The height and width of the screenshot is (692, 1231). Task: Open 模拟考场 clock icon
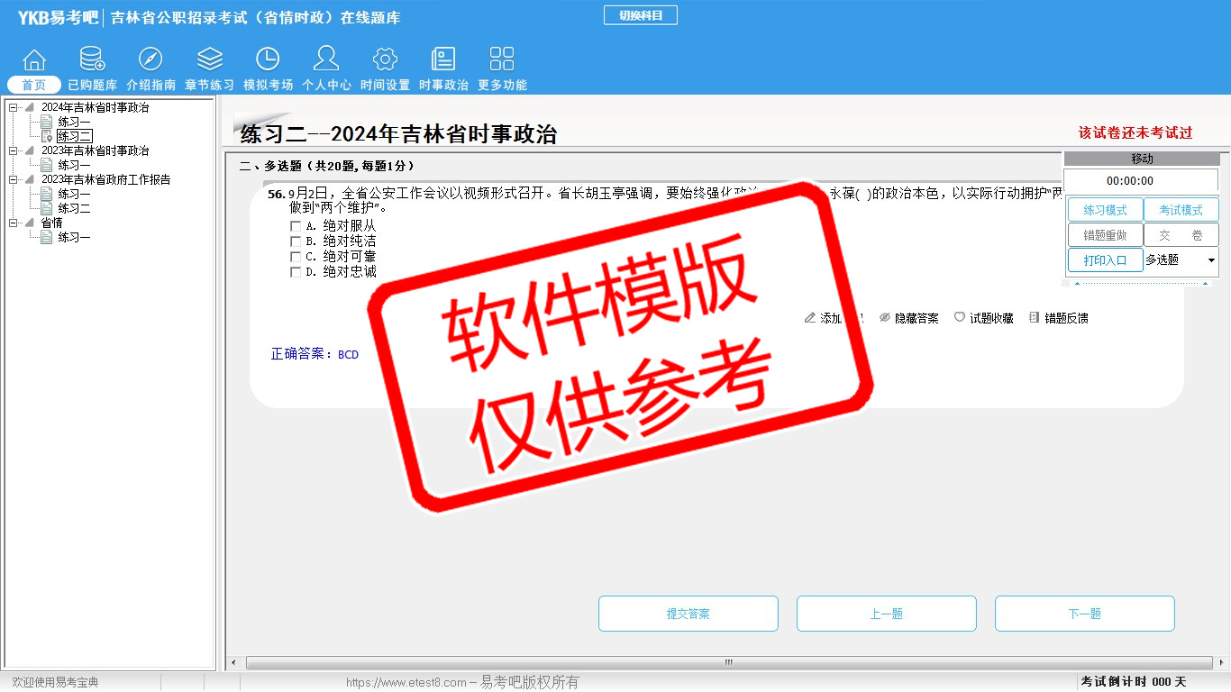(x=268, y=60)
